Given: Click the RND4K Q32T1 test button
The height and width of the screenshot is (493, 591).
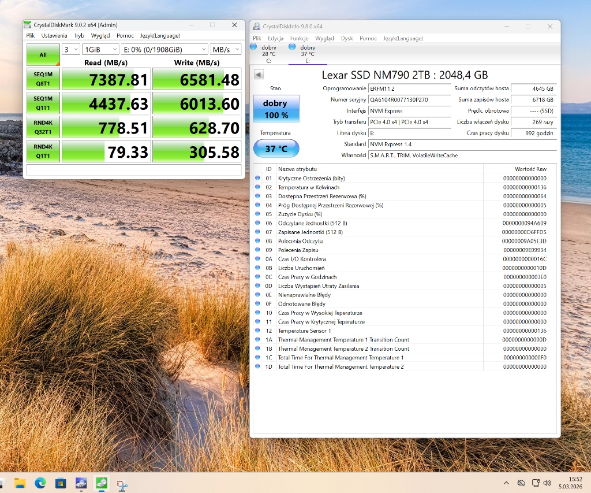Looking at the screenshot, I should click(43, 127).
